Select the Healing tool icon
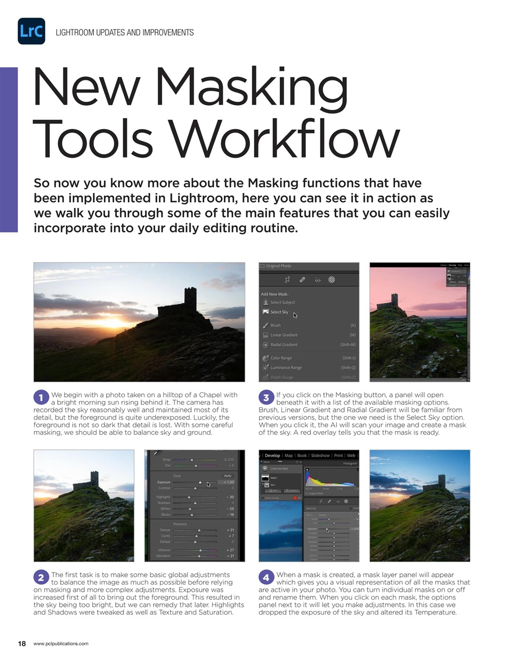Image resolution: width=515 pixels, height=664 pixels. 303,280
